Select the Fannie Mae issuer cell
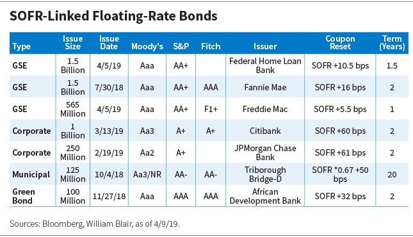The width and height of the screenshot is (413, 237). tap(265, 87)
